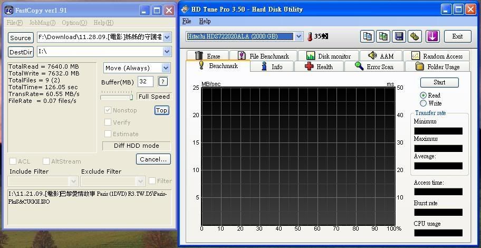The height and width of the screenshot is (248, 481).
Task: Click the DestDir path text field
Action: (104, 52)
